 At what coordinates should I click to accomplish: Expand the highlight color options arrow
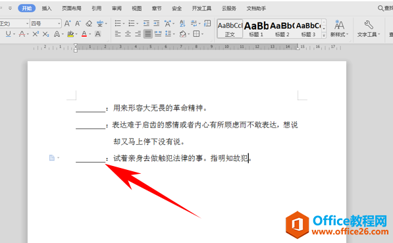point(76,34)
